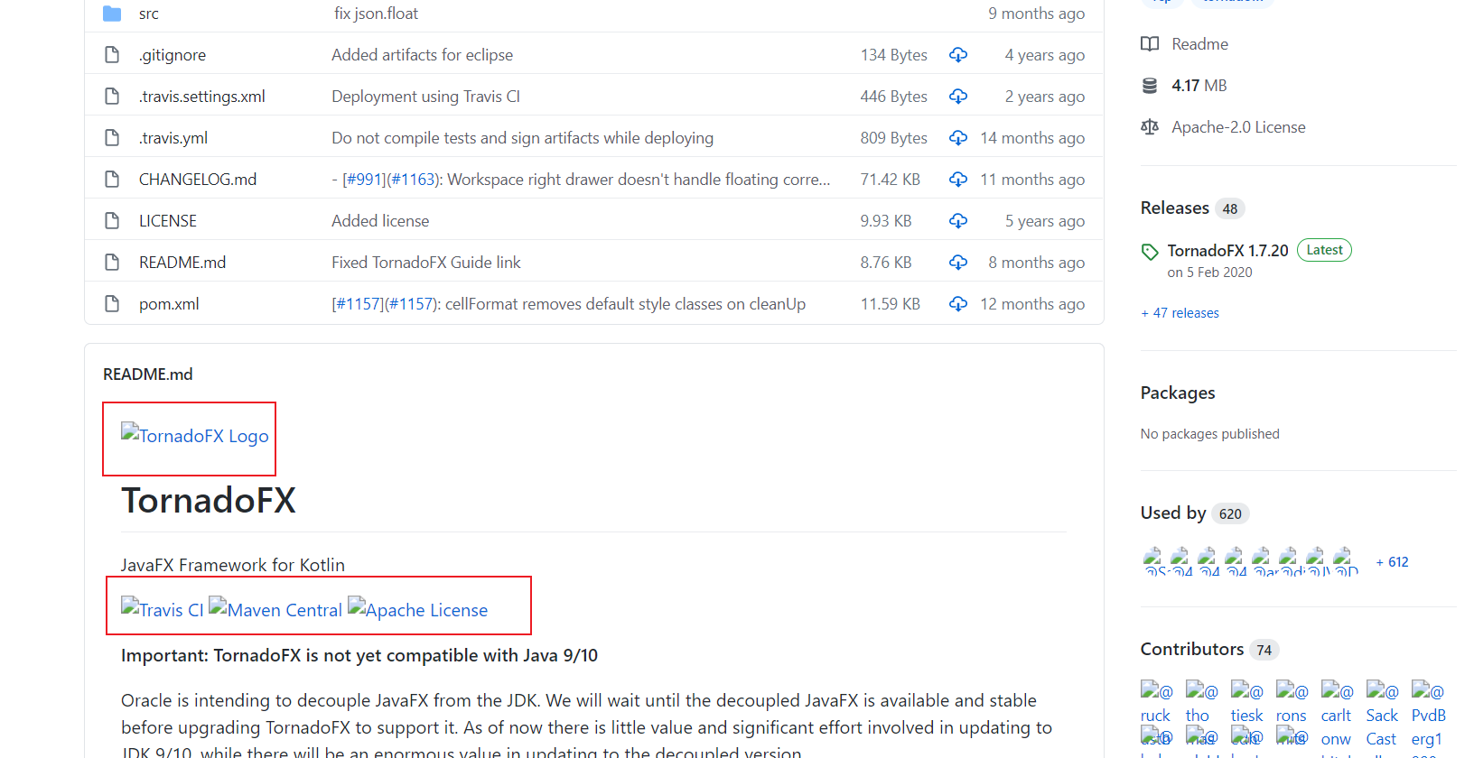Screen dimensions: 1474x758
Task: Click the pom.xml file icon
Action: point(112,304)
